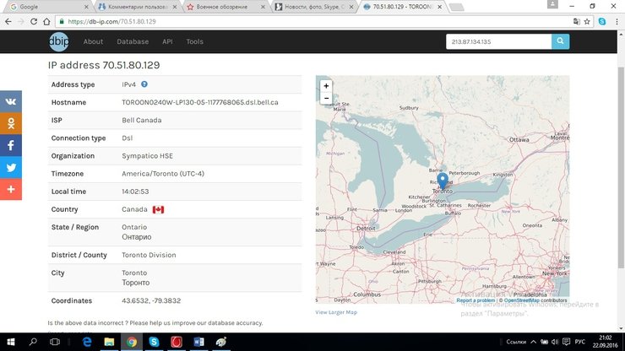Click the Report a problem map link

(x=476, y=300)
